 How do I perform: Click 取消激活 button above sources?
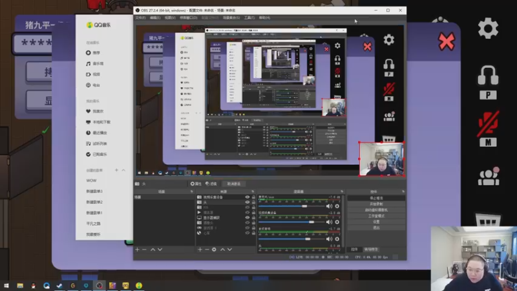point(234,184)
